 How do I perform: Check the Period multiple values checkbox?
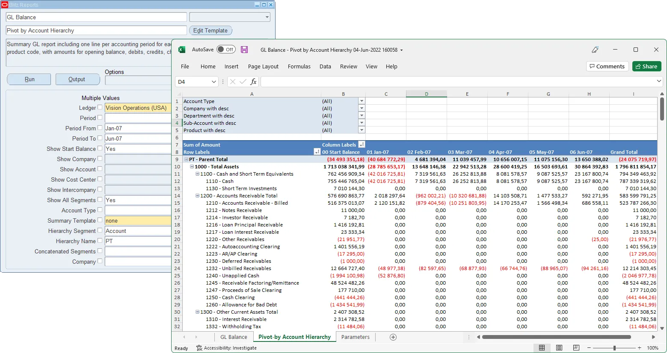pyautogui.click(x=100, y=118)
